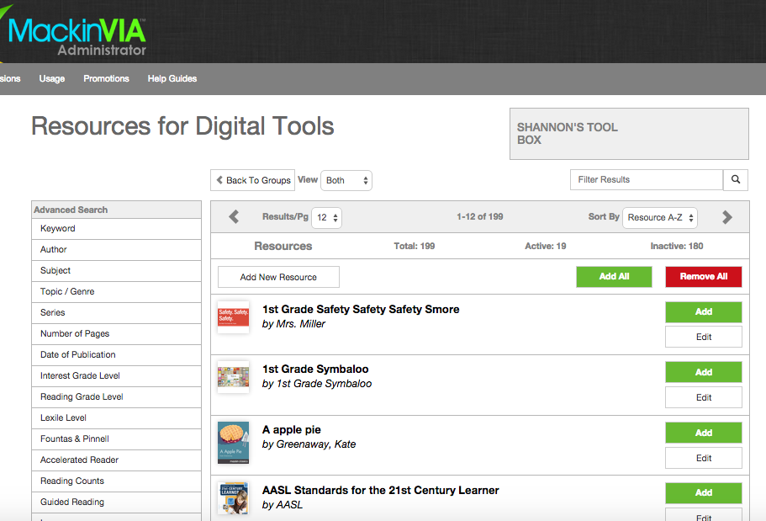
Task: Click the next page arrow
Action: point(726,216)
